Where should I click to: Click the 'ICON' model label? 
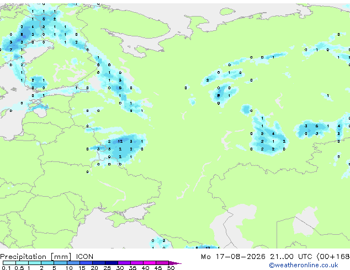click(84, 257)
